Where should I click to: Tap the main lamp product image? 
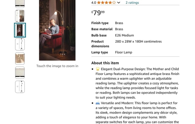click(x=57, y=30)
